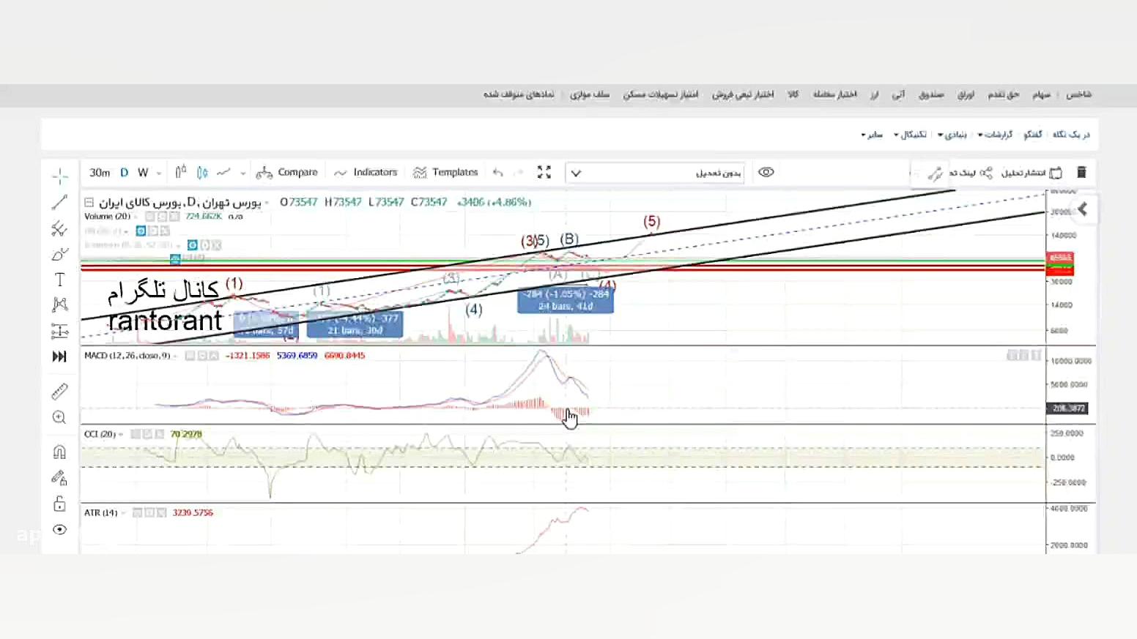Collapse the right side panel arrow
This screenshot has width=1137, height=639.
point(1082,210)
